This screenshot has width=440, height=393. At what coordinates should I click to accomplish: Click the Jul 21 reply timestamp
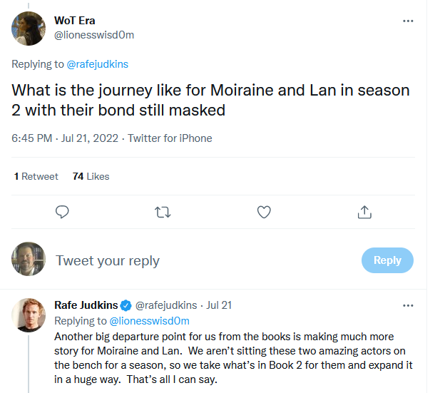(220, 305)
